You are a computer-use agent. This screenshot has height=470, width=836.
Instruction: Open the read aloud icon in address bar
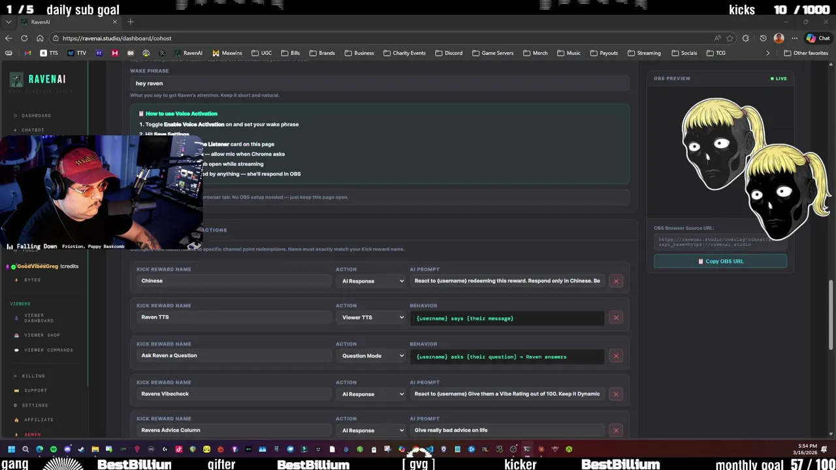[x=718, y=39]
